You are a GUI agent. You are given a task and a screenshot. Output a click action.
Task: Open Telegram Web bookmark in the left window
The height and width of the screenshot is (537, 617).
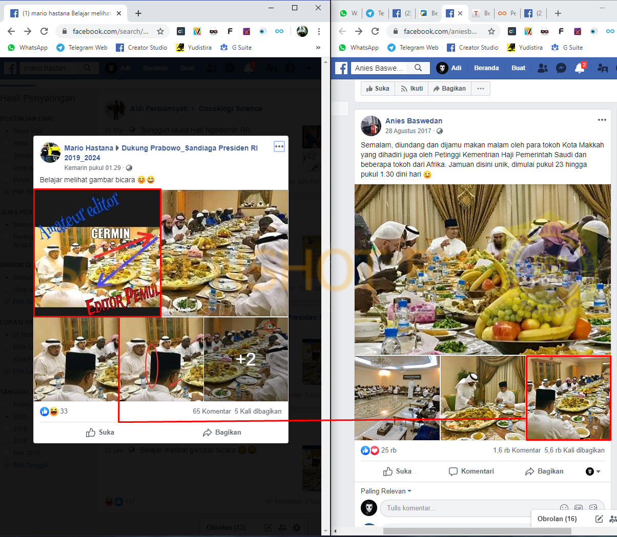tap(82, 48)
